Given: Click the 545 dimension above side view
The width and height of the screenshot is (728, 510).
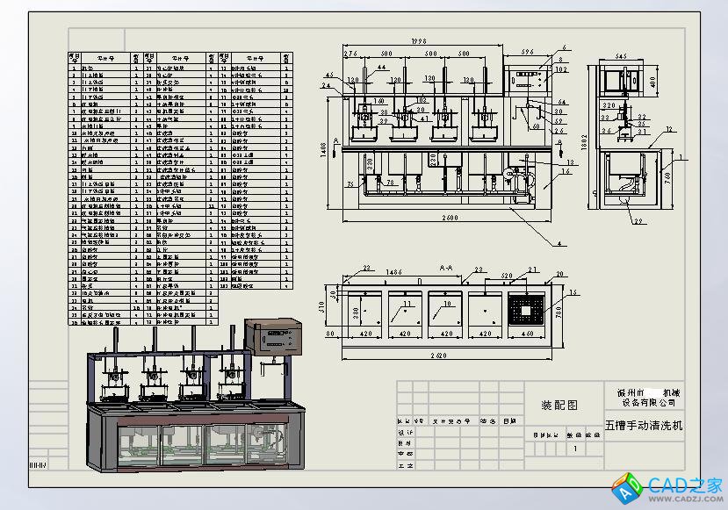Looking at the screenshot, I should pos(621,56).
